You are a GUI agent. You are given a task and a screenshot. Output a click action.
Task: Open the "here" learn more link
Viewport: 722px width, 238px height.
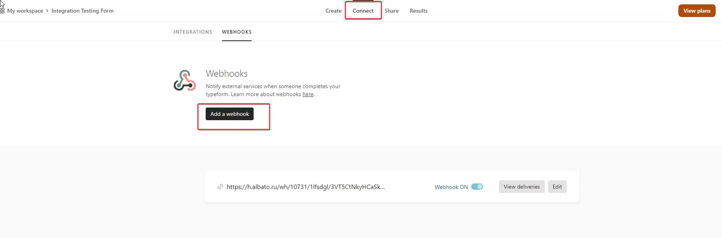(308, 94)
